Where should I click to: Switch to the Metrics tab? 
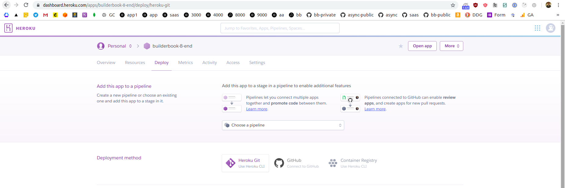point(185,62)
